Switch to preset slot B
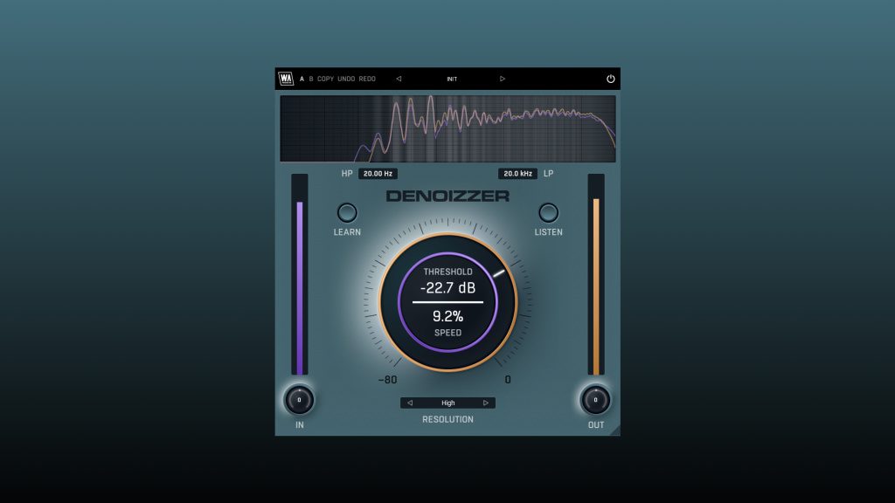This screenshot has width=895, height=503. click(311, 79)
